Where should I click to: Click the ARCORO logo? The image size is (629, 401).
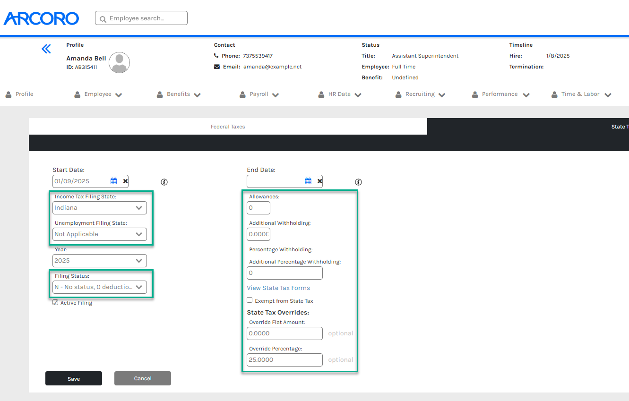click(41, 18)
